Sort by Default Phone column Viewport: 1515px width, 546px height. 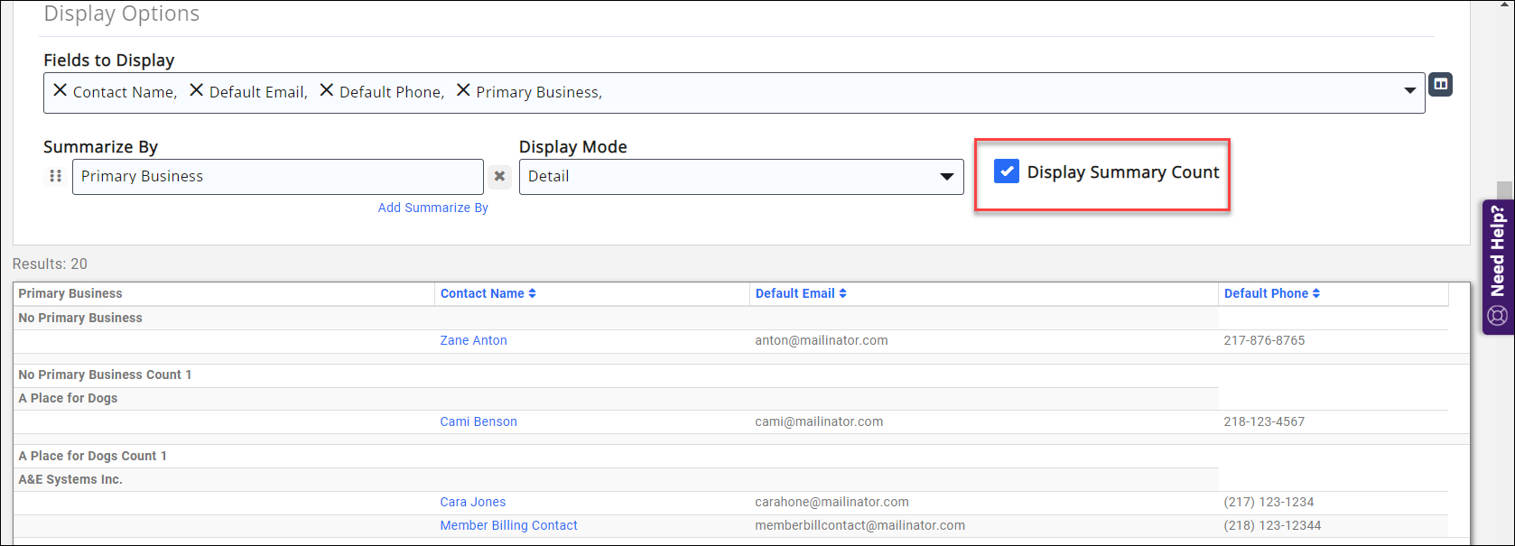click(1271, 293)
